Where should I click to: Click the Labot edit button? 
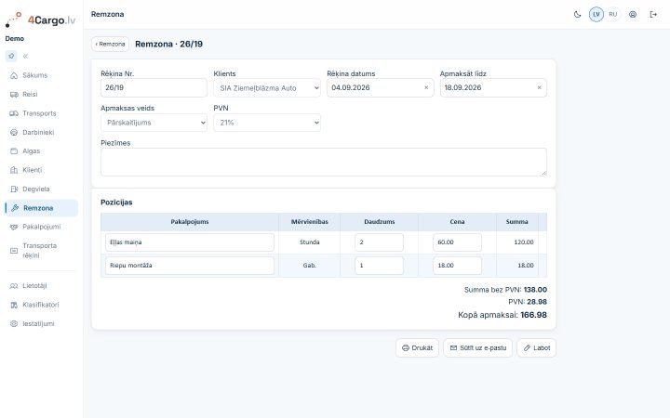[x=536, y=348]
